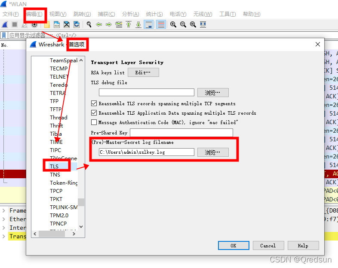Go to specified packet icon

[119, 24]
